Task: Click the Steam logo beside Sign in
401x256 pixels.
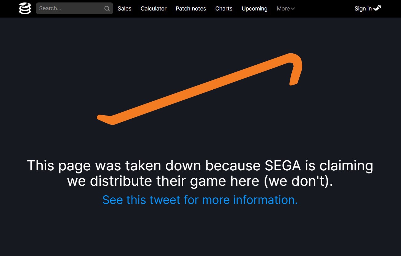Action: pos(377,8)
